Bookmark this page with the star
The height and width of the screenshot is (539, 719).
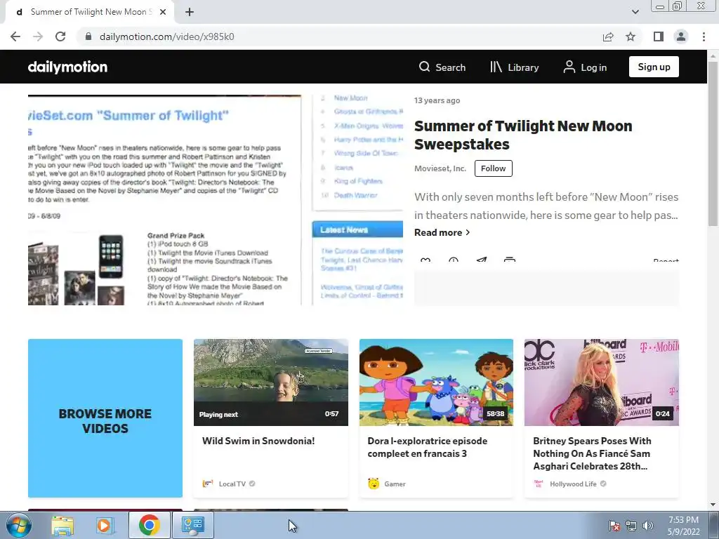pyautogui.click(x=631, y=36)
